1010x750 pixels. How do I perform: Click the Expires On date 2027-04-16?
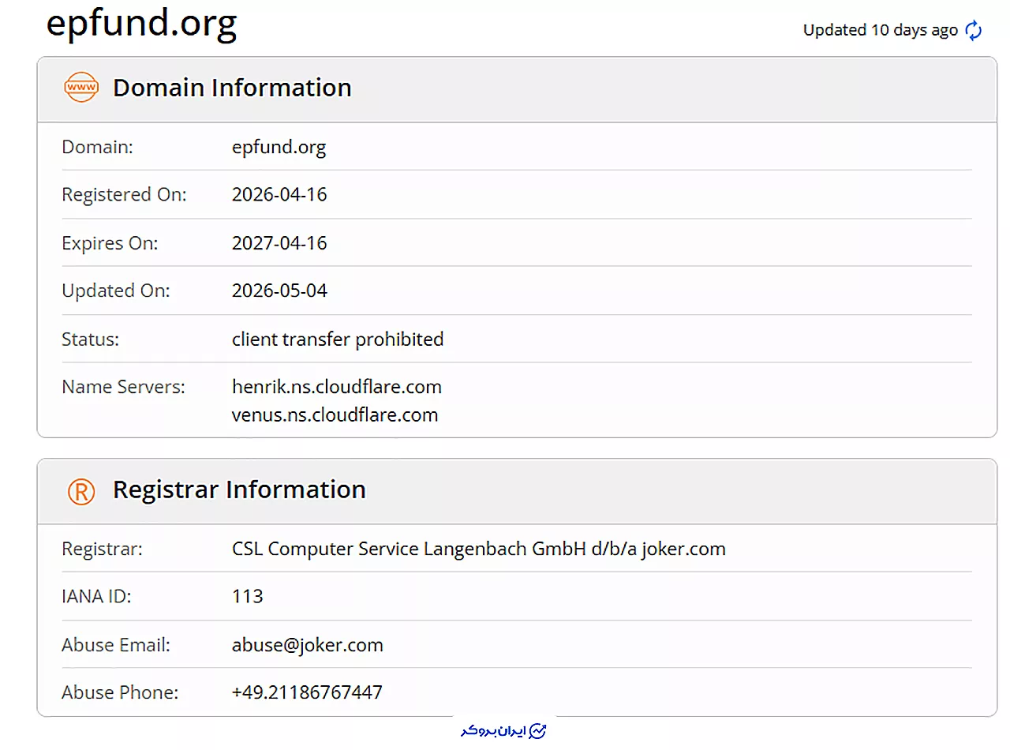click(279, 243)
